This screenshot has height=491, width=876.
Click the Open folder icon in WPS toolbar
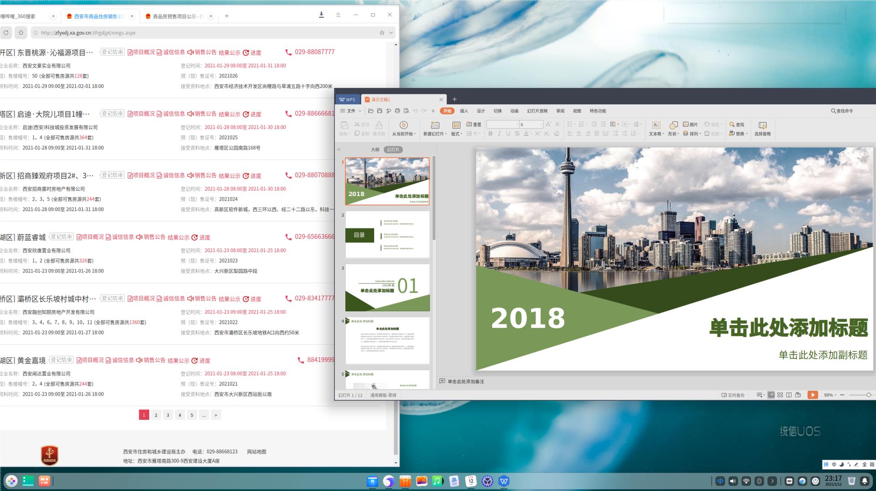370,111
